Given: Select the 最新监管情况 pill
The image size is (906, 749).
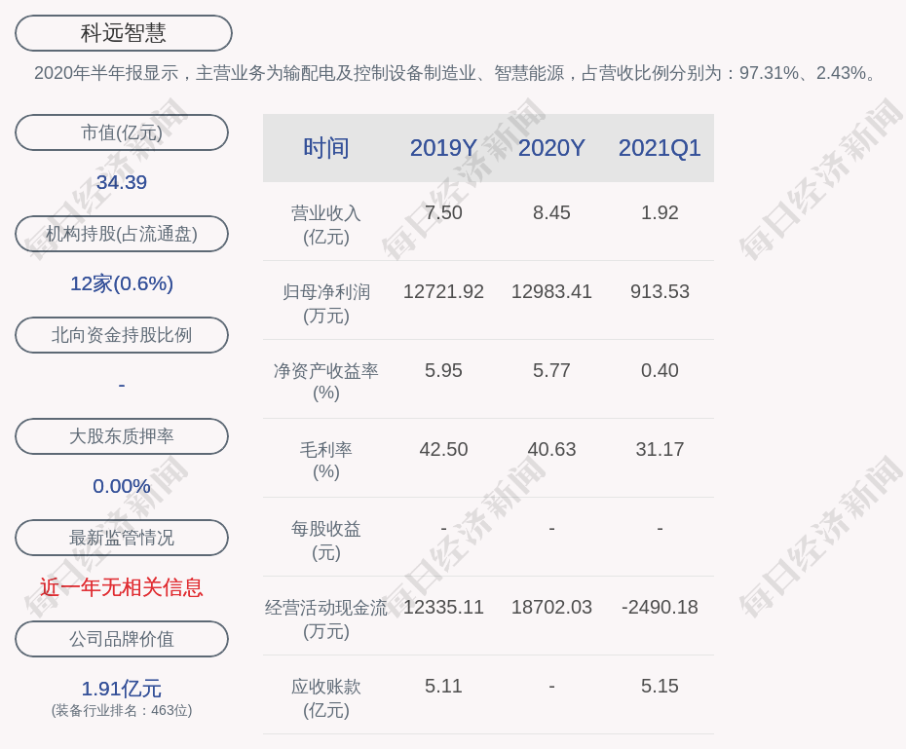Looking at the screenshot, I should tap(122, 538).
